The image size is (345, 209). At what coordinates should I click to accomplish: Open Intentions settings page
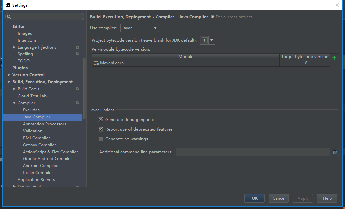(x=27, y=40)
